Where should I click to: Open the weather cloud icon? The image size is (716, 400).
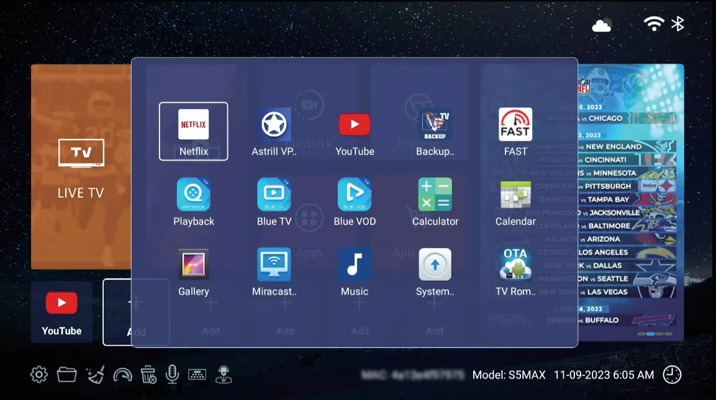(601, 25)
